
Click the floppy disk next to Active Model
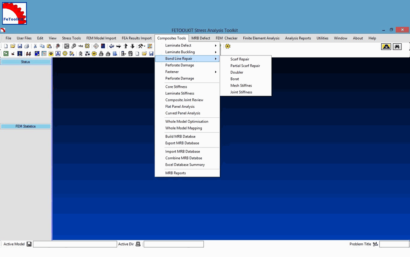point(29,244)
